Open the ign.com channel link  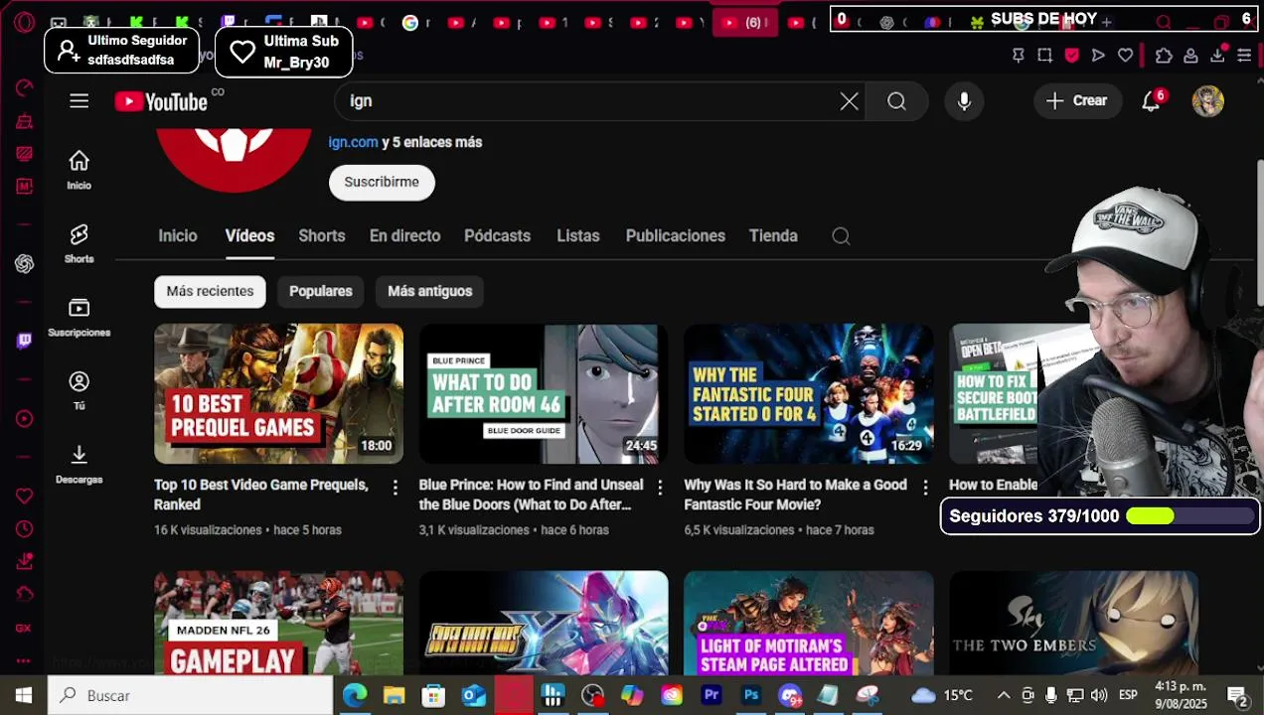[353, 142]
